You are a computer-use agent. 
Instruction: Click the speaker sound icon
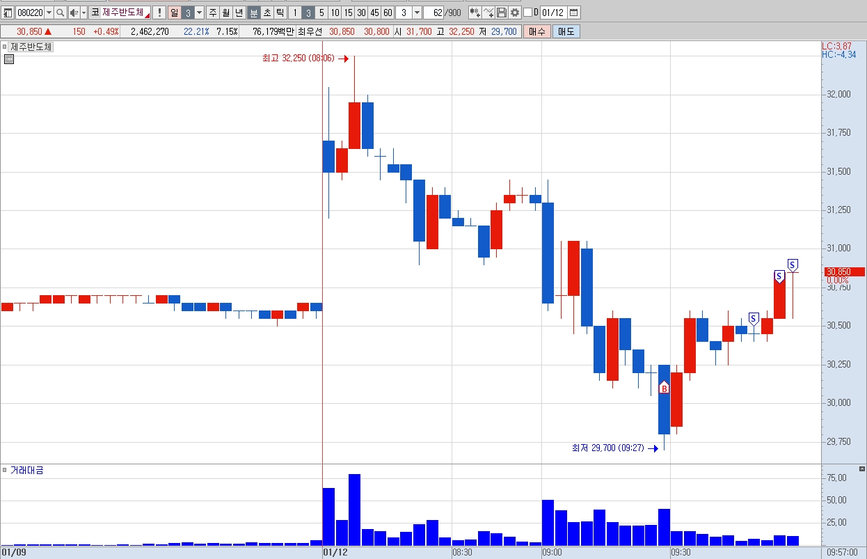[x=74, y=13]
